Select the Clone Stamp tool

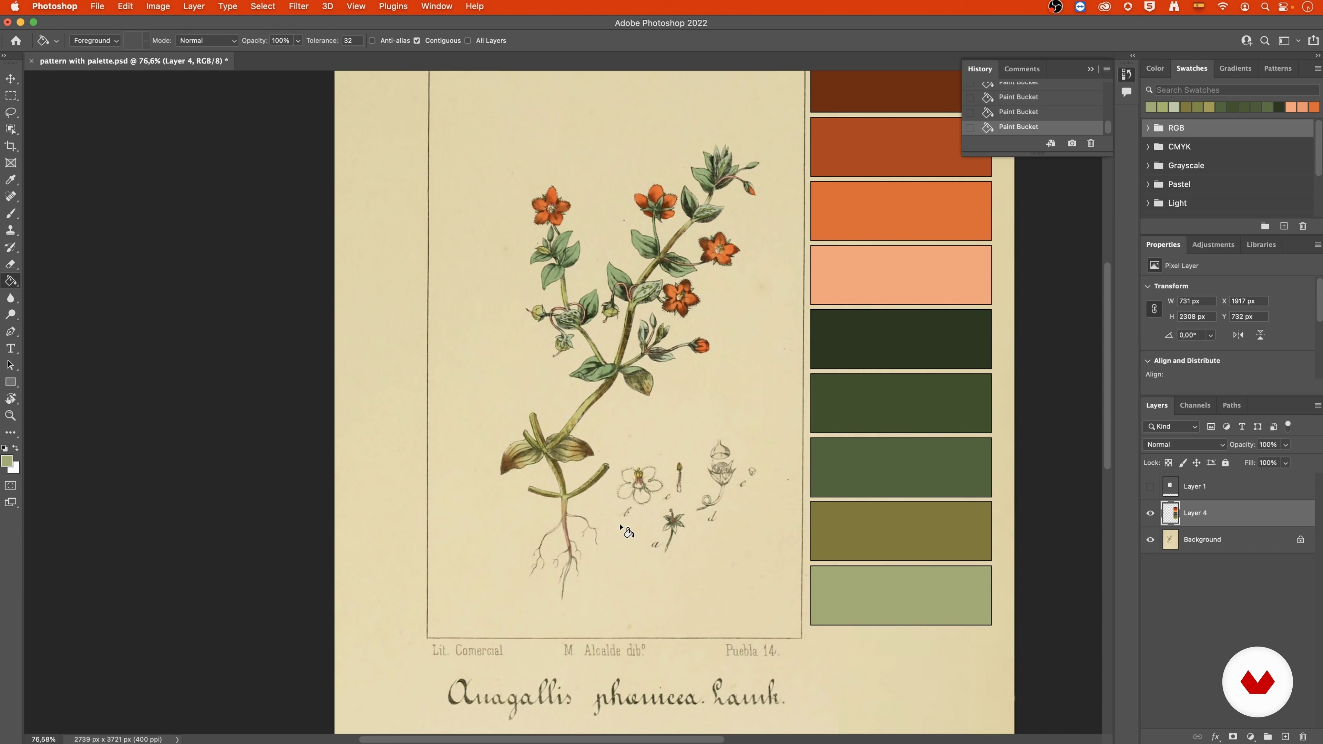(11, 230)
